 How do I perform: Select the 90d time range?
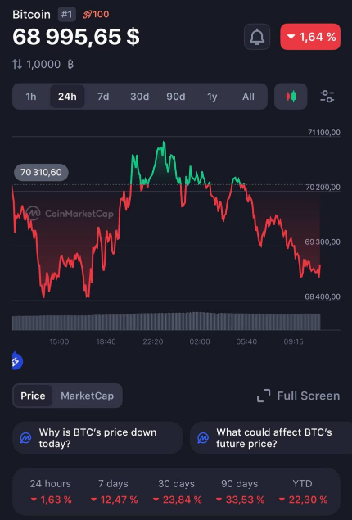coord(176,97)
